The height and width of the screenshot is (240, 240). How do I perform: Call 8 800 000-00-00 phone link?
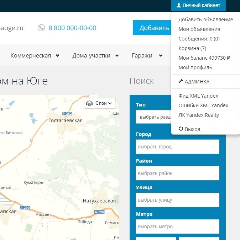73,28
